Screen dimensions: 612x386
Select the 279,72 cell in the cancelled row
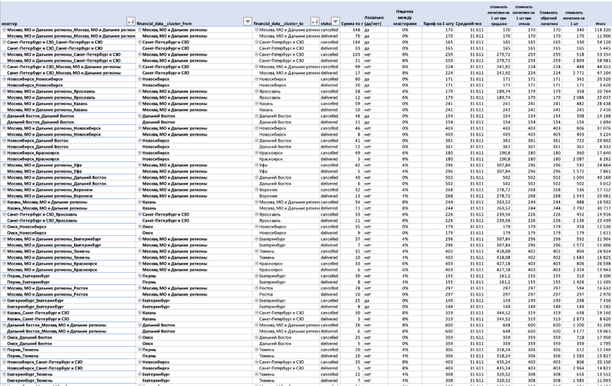click(498, 54)
